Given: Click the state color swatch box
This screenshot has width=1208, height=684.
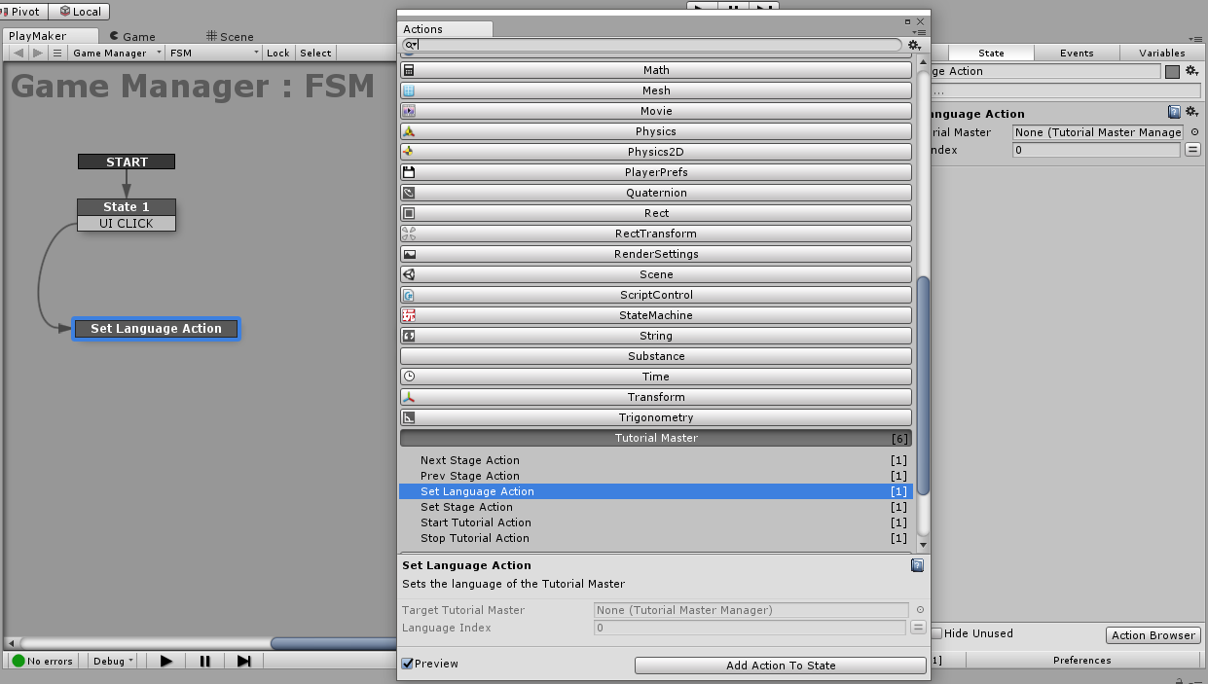Looking at the screenshot, I should pos(1172,71).
